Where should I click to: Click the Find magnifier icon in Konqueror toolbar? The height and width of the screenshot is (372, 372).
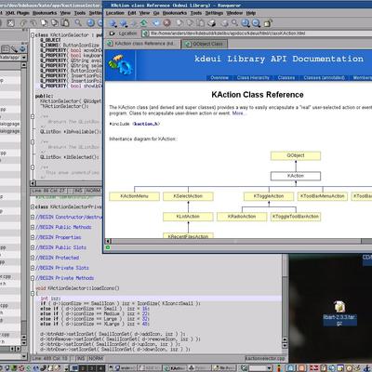click(234, 23)
